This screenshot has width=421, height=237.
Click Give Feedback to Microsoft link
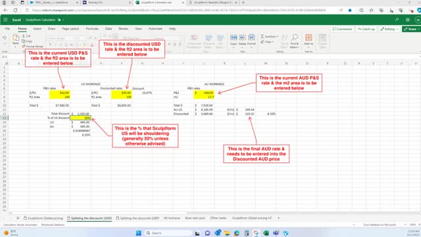point(380,224)
